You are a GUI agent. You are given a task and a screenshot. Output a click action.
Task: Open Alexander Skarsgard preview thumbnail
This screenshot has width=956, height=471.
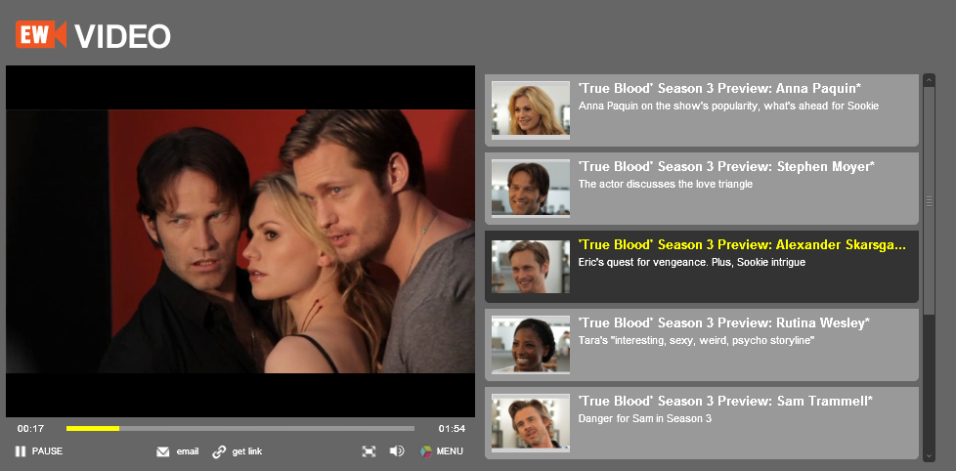(531, 266)
